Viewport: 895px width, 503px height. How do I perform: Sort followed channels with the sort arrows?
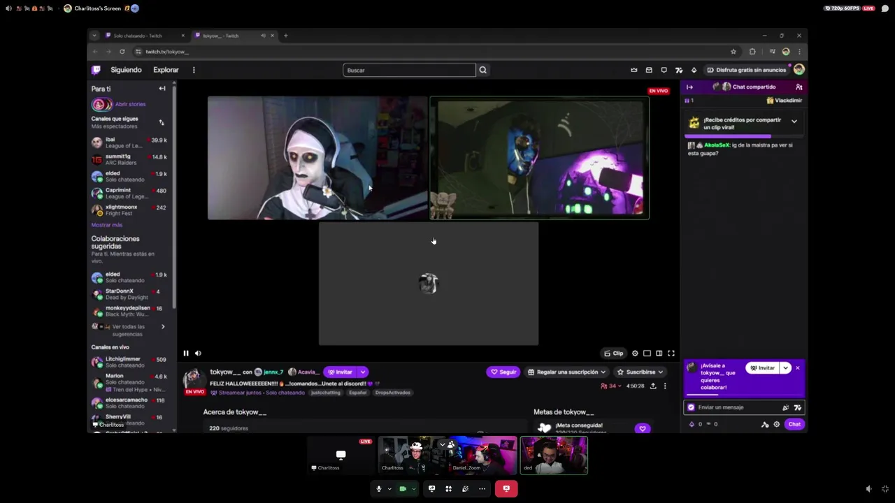click(162, 122)
